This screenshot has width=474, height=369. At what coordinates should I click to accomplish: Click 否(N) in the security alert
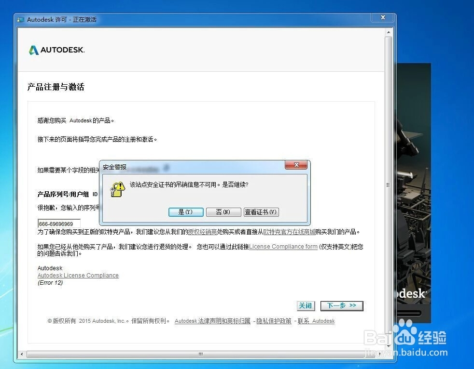coord(223,212)
